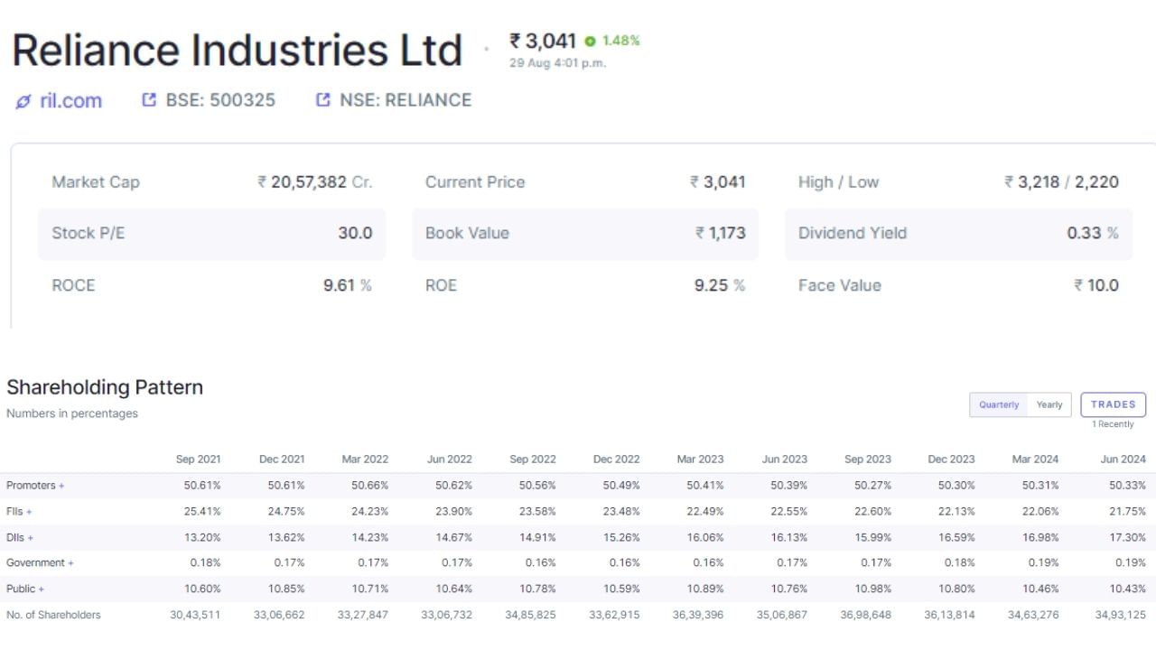Click the Dividend Yield value 0.33 %

coord(1093,233)
